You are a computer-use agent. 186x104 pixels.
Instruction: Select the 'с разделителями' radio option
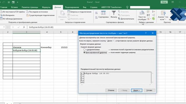(84, 49)
